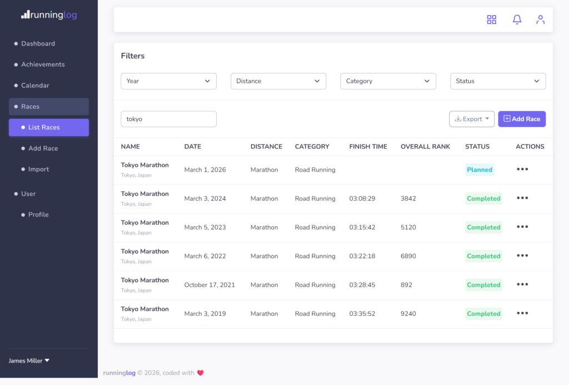This screenshot has width=569, height=385.
Task: Open actions menu for the March 3, 2024 race
Action: click(x=522, y=198)
